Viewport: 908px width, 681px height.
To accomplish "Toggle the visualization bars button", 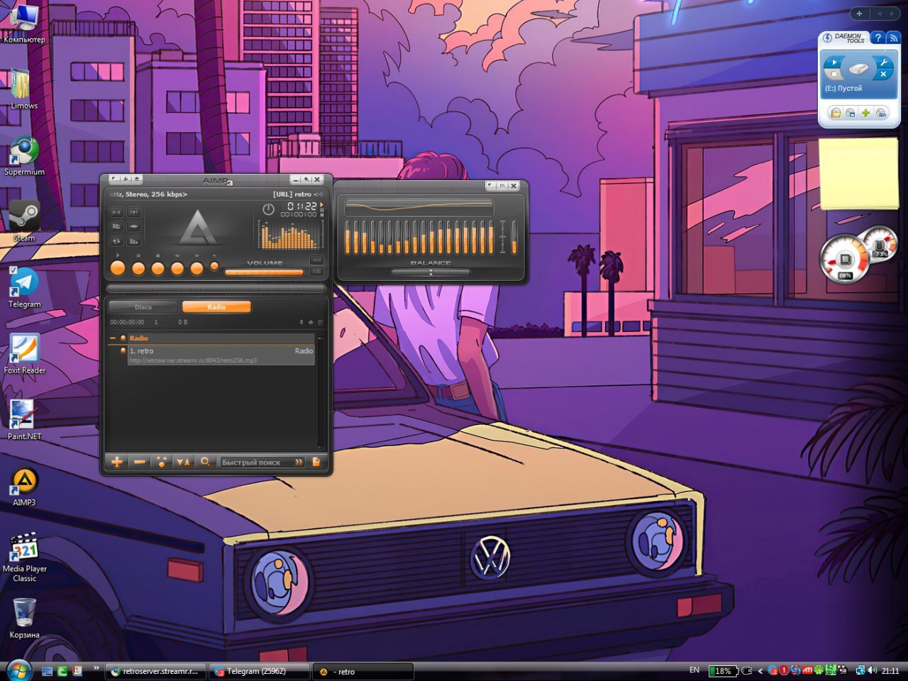I will 133,241.
